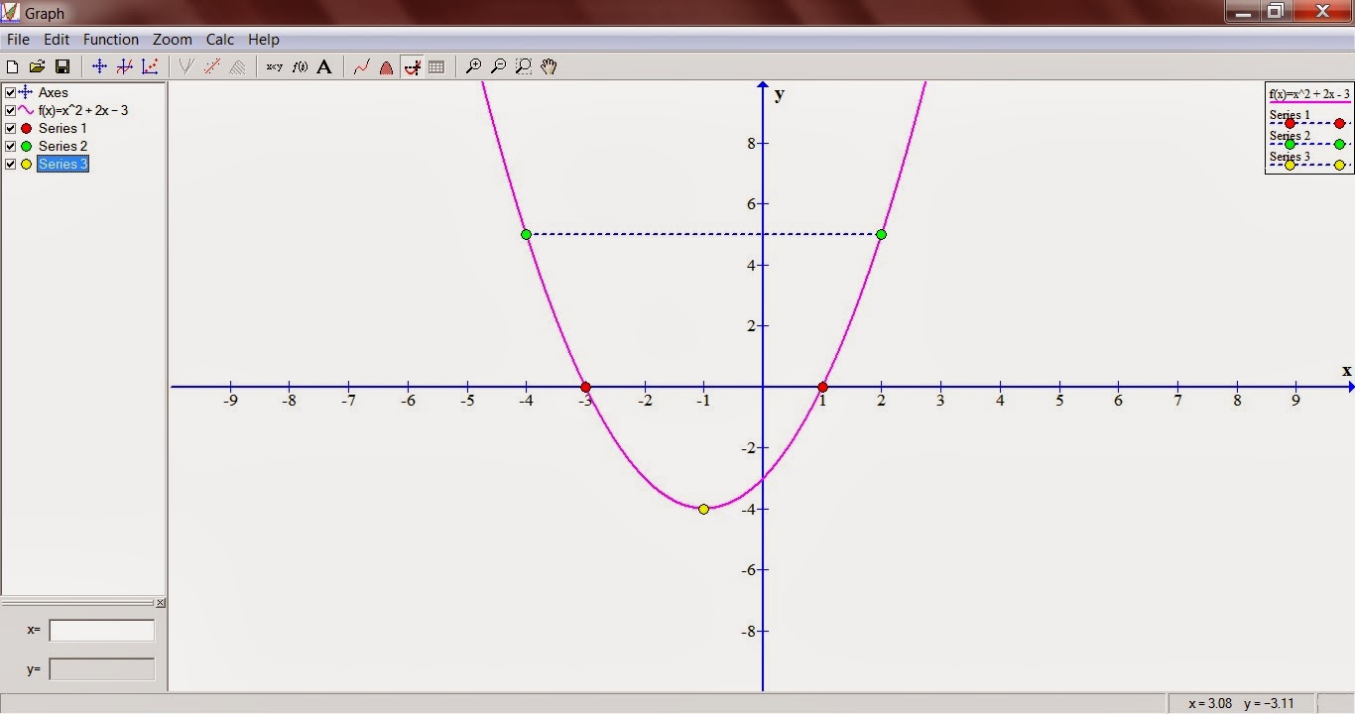The height and width of the screenshot is (714, 1355).
Task: Open the File menu
Action: tap(18, 40)
